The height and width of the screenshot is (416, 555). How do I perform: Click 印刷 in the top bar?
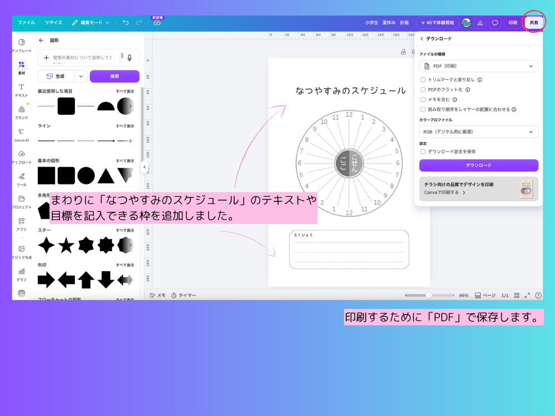tap(513, 23)
